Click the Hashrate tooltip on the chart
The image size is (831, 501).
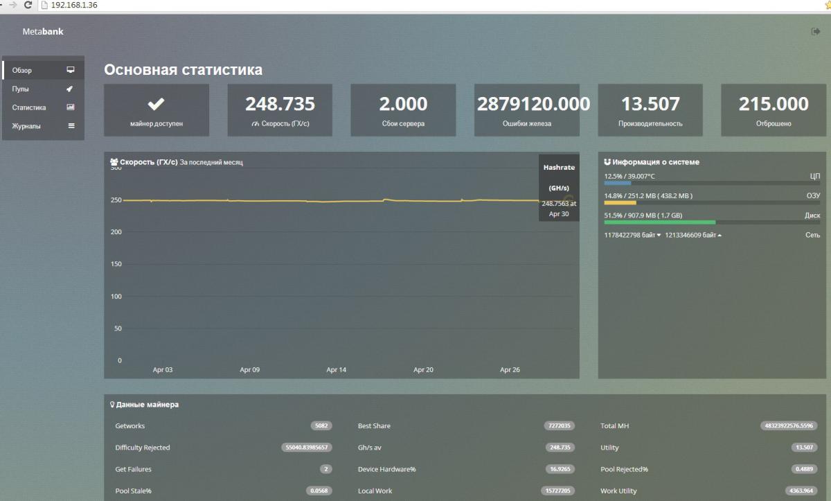[x=558, y=187]
